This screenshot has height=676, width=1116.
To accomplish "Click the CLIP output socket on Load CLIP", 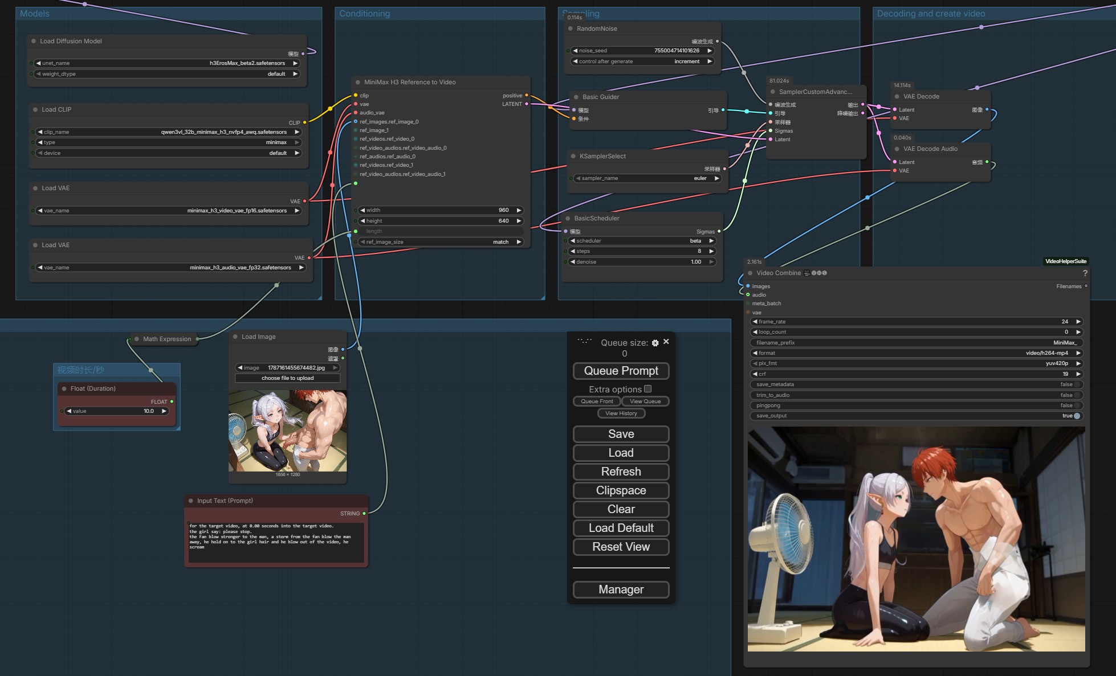I will 304,122.
